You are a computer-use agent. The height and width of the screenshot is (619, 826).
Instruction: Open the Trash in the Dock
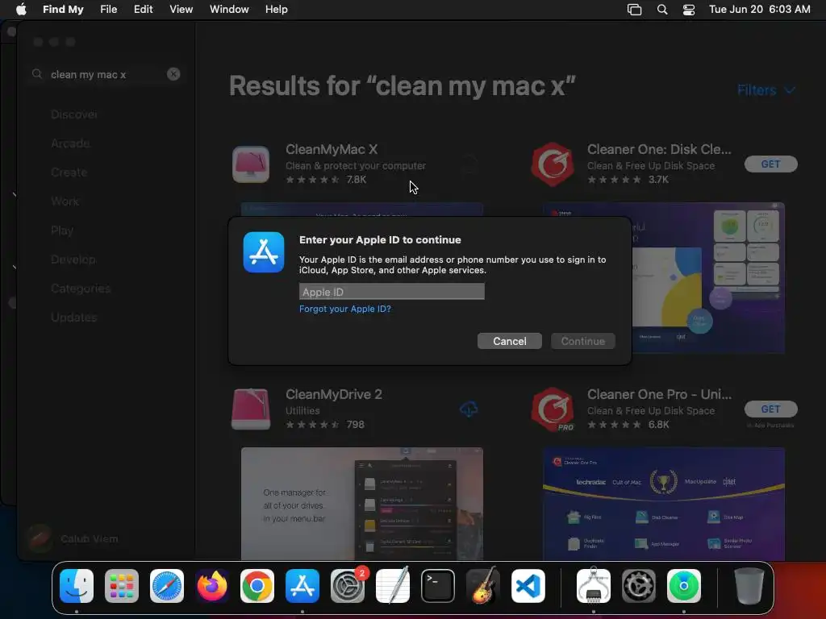(749, 586)
